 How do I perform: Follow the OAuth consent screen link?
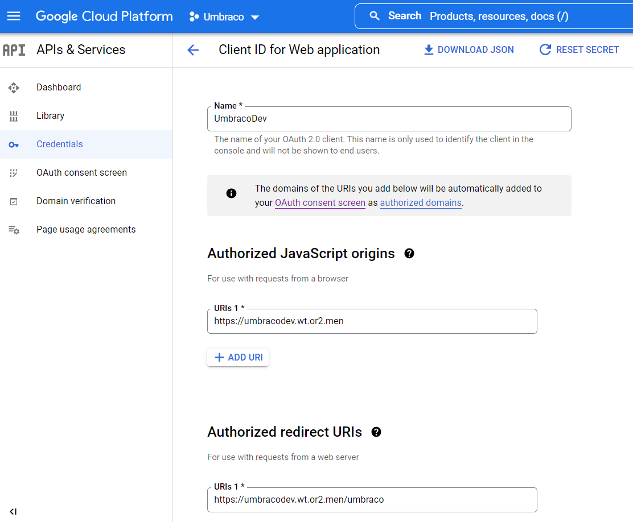click(x=320, y=203)
